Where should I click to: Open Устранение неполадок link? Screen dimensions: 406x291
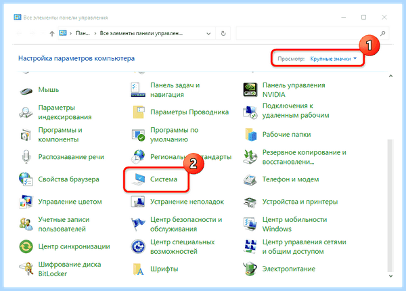(187, 202)
